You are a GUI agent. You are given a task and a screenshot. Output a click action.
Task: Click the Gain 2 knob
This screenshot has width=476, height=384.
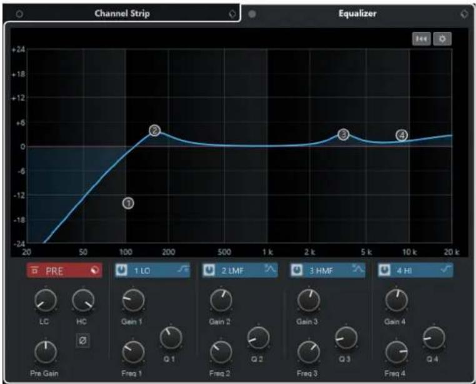(x=221, y=300)
